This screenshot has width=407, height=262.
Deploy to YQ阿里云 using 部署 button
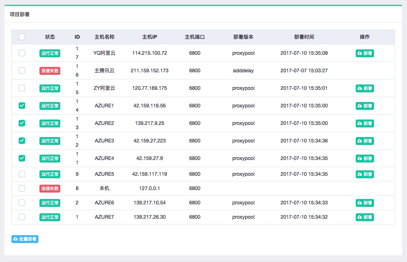[365, 53]
